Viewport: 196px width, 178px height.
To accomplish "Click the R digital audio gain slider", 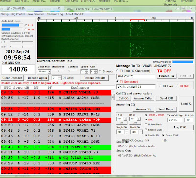I will point(22,47).
